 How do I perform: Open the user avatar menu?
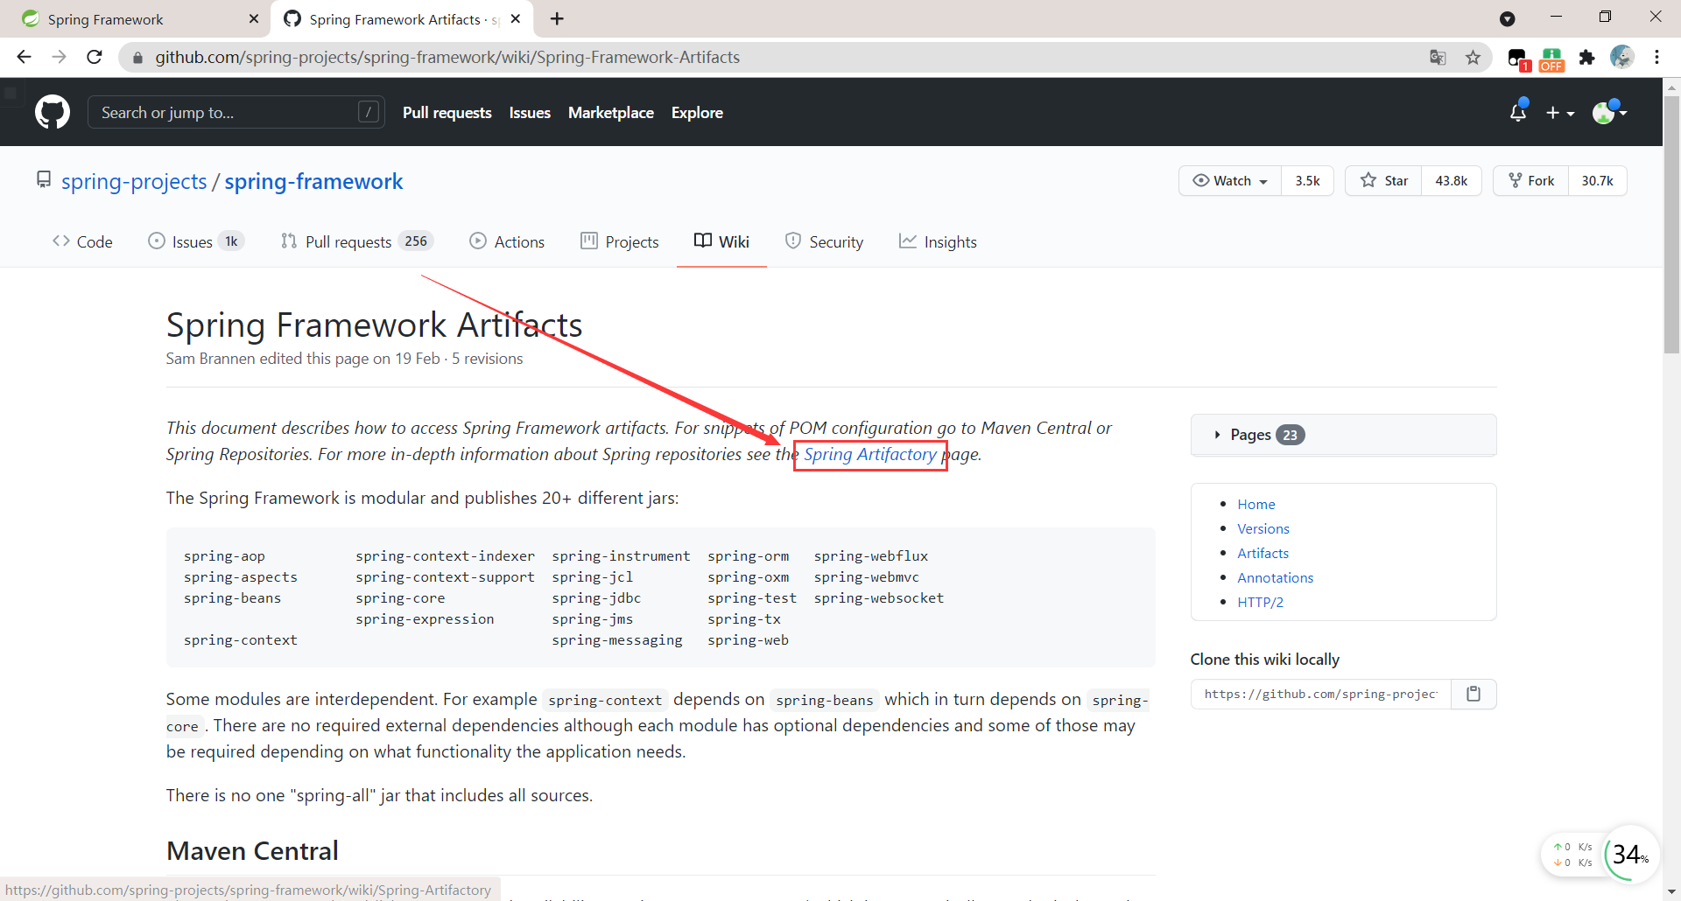click(1609, 112)
